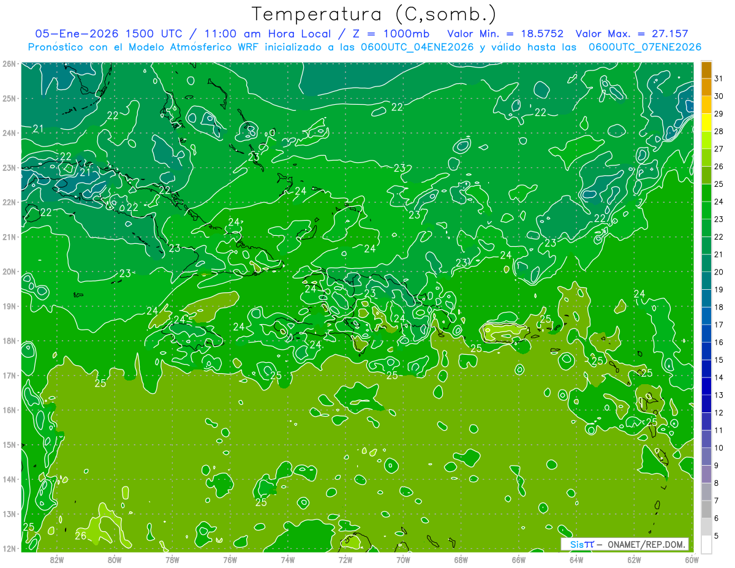Select the title 'Temperatura (C,somb.)'

point(374,14)
